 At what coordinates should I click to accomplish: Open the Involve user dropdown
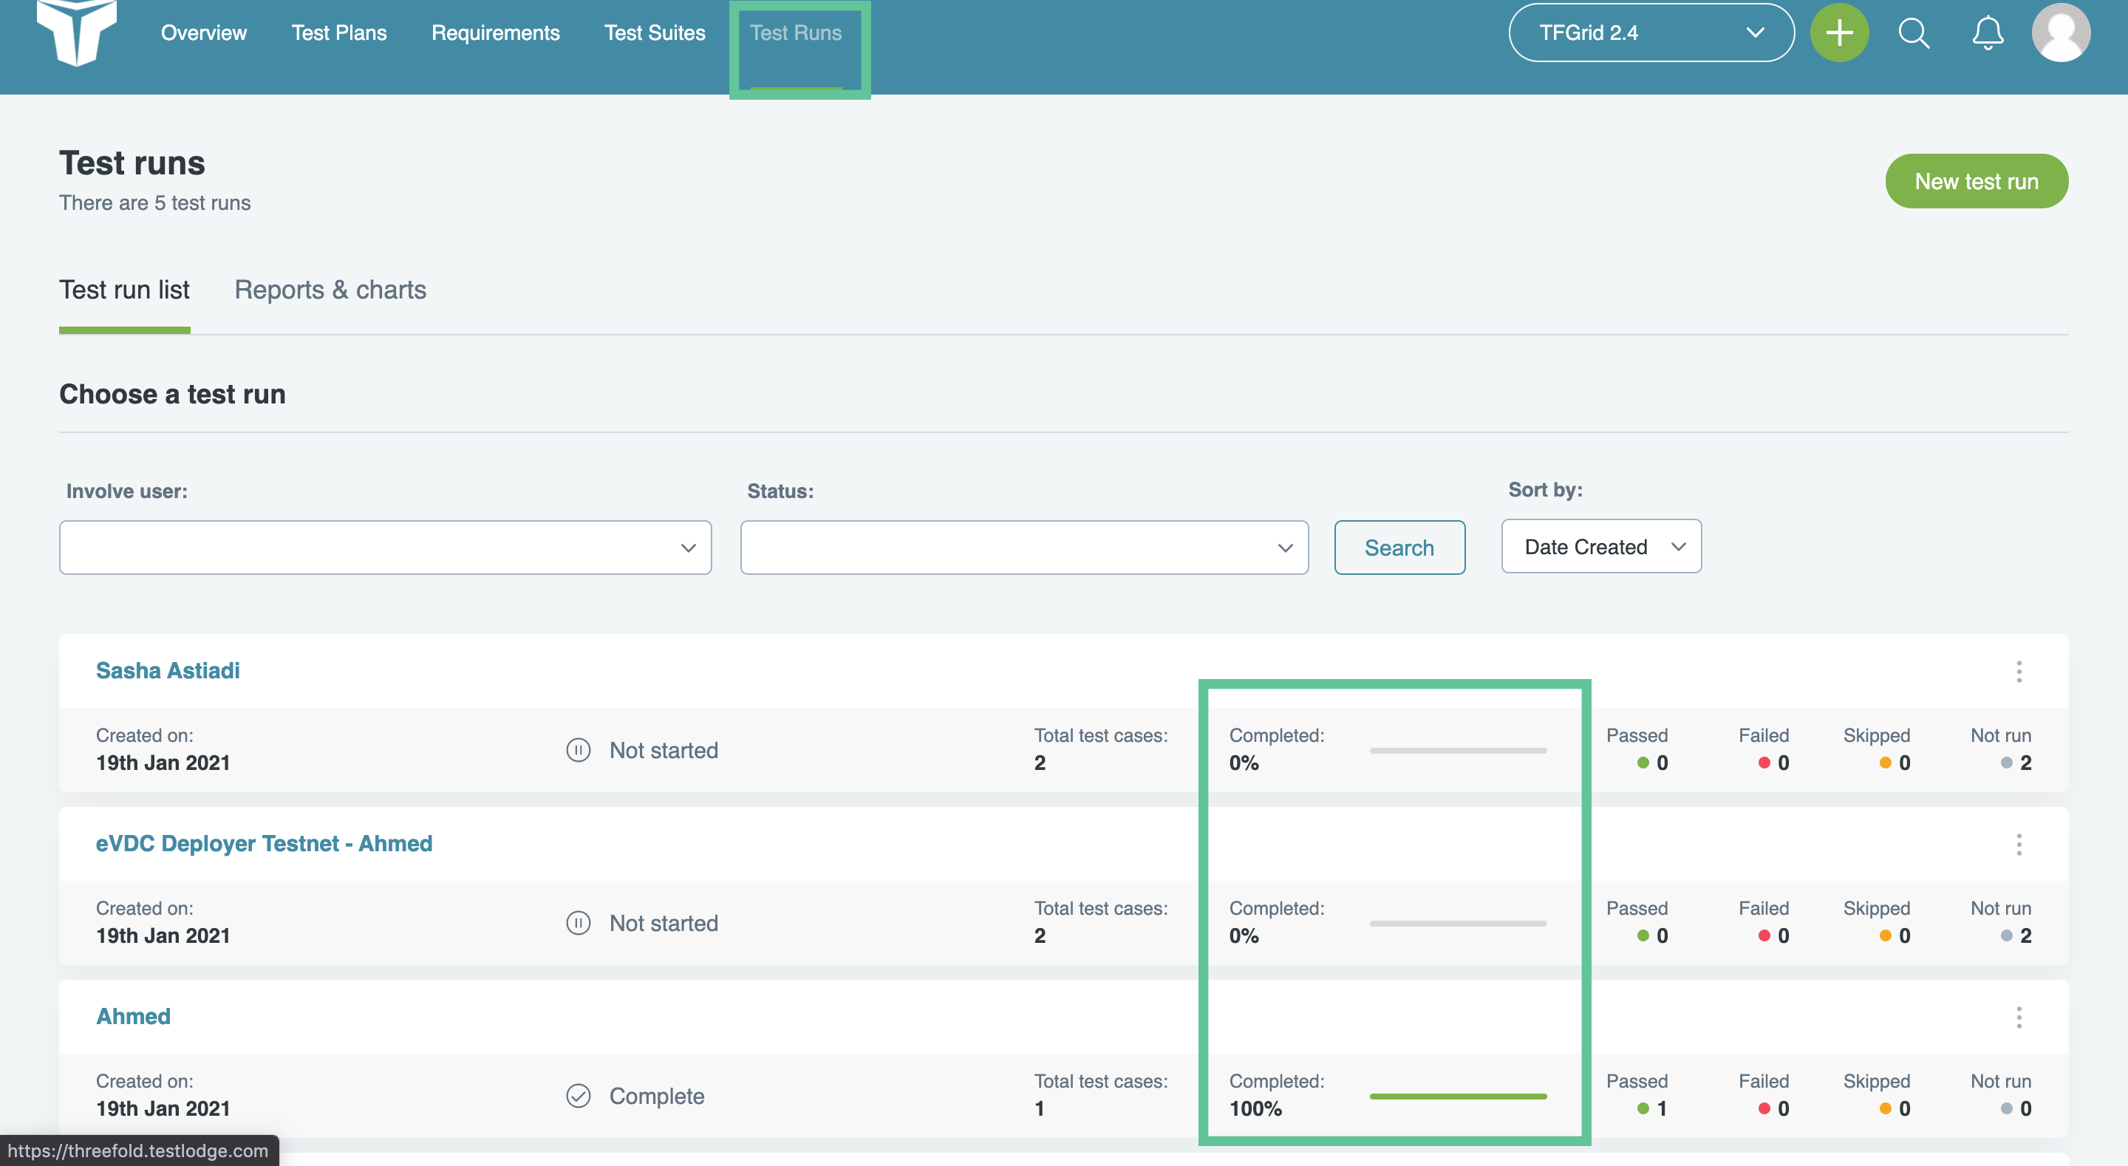click(385, 547)
